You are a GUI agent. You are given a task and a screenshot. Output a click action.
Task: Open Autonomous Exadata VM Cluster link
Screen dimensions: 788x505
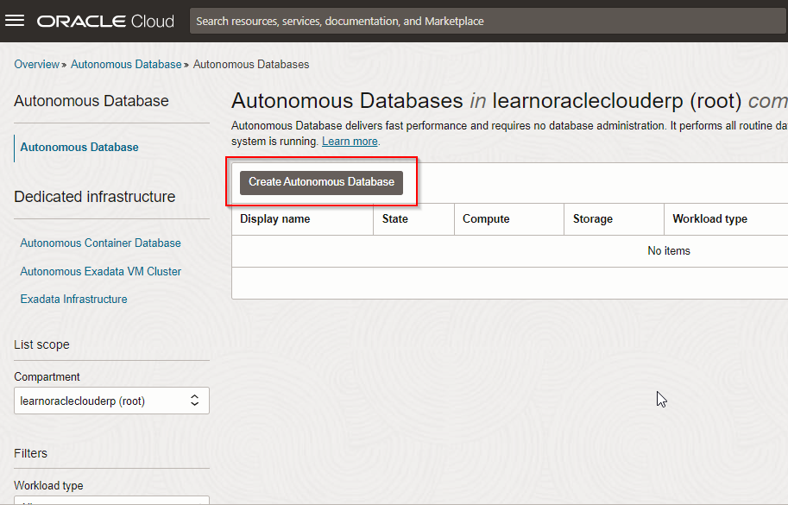pyautogui.click(x=100, y=271)
